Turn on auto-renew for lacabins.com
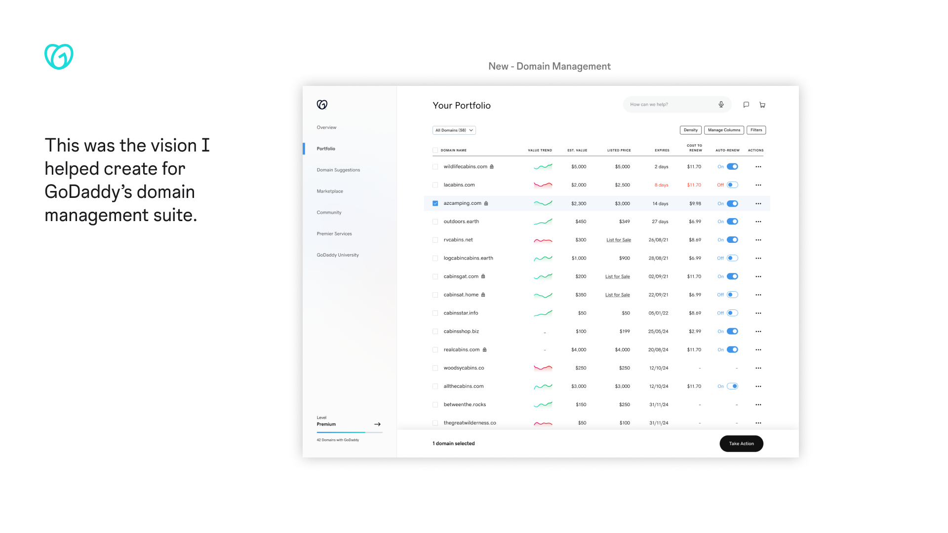948x533 pixels. point(732,185)
